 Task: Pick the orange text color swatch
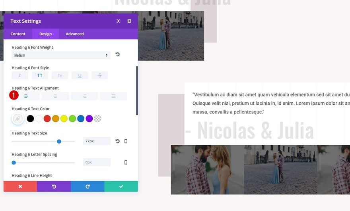click(x=56, y=119)
